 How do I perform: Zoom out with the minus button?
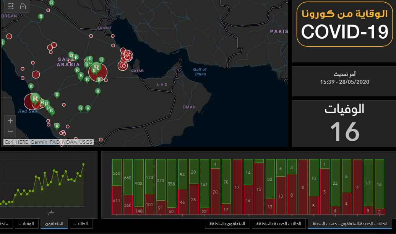click(x=10, y=131)
